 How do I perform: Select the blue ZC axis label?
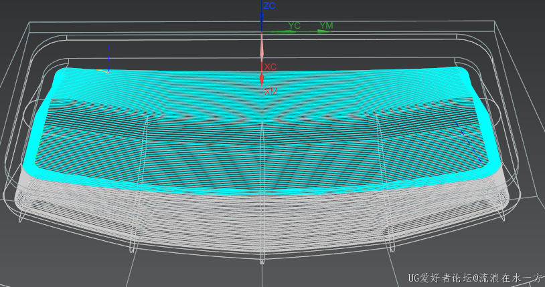tap(269, 5)
